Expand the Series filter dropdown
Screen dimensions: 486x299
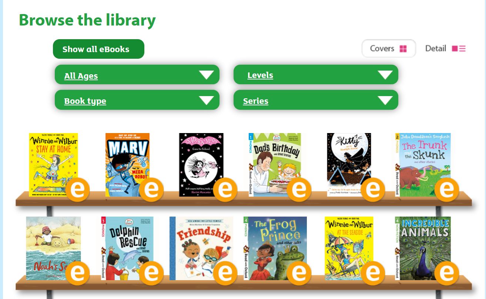click(316, 100)
